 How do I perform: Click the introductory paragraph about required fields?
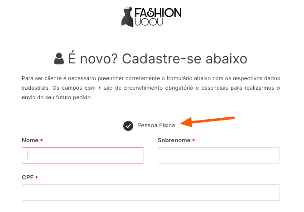pos(151,88)
